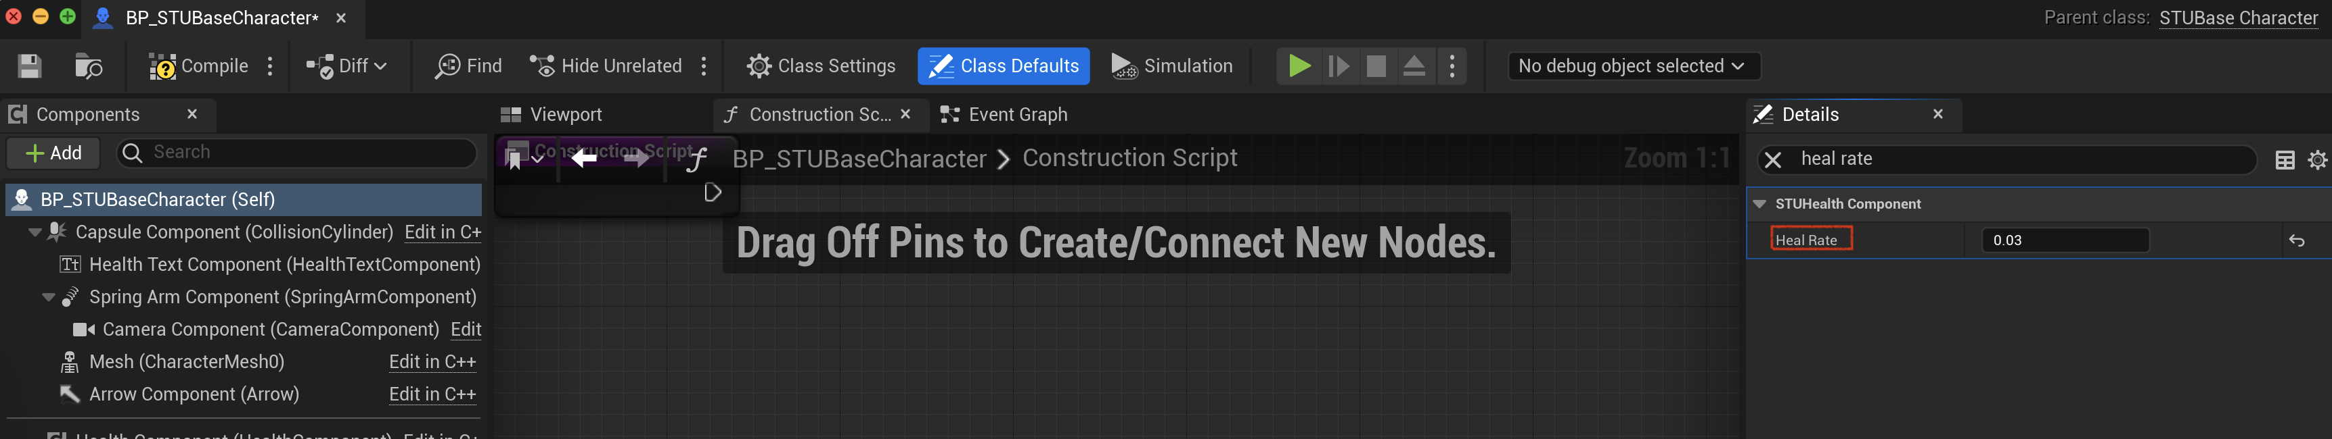Collapse the Spring Arm Component tree node
Viewport: 2332px width, 439px height.
tap(49, 297)
